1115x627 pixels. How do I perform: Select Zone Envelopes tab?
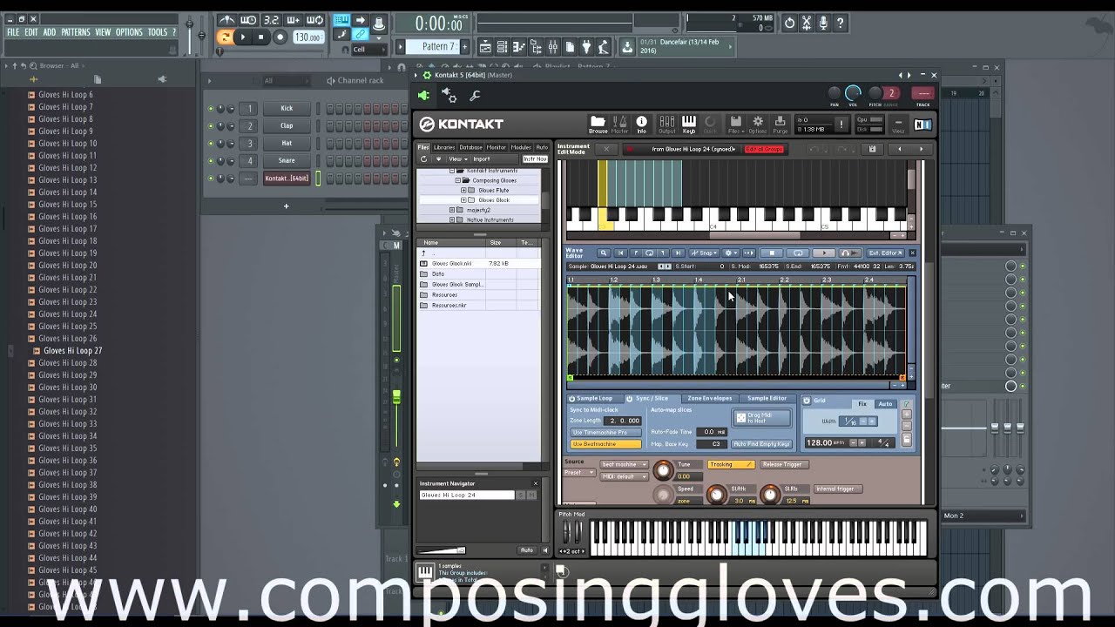pos(710,398)
